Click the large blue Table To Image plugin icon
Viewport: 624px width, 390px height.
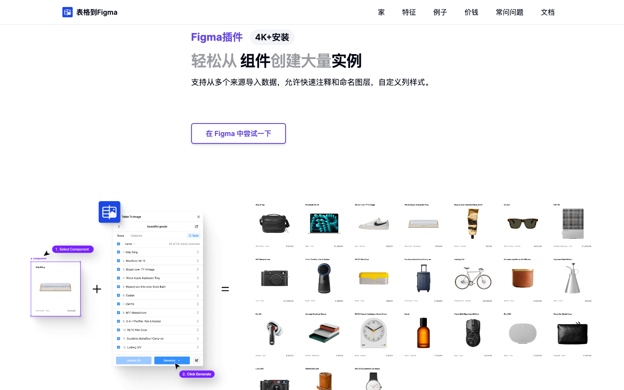tap(109, 212)
